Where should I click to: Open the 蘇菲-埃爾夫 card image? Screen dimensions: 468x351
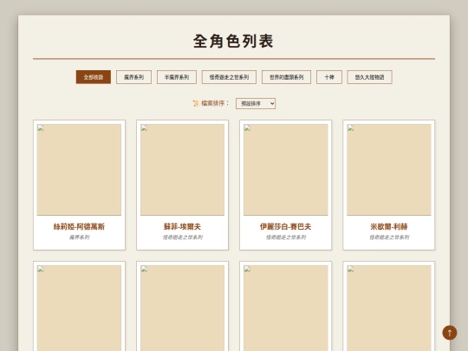coord(182,170)
